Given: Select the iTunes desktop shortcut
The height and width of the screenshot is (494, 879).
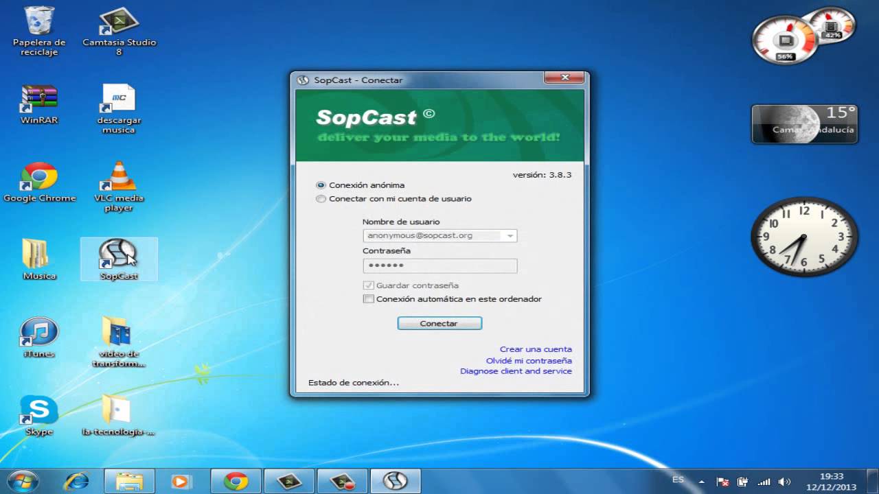Looking at the screenshot, I should pyautogui.click(x=39, y=338).
